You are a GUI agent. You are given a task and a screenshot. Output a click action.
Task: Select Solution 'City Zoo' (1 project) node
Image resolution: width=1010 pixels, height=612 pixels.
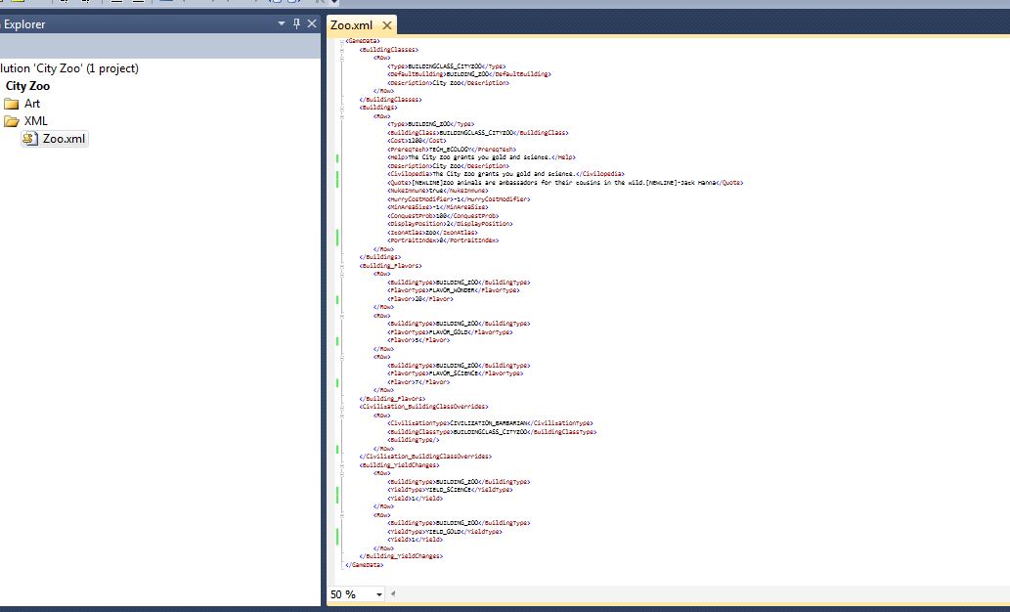(x=68, y=68)
